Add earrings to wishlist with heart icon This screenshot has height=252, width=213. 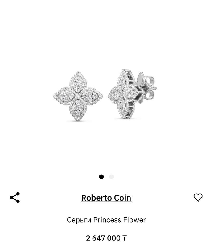[x=198, y=197]
